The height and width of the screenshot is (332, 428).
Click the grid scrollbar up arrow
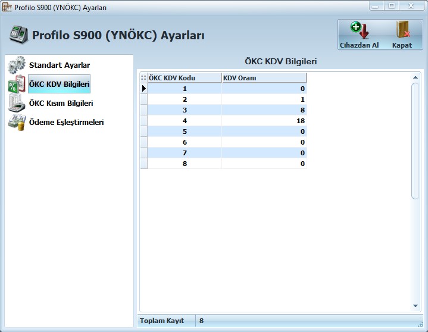click(x=415, y=77)
